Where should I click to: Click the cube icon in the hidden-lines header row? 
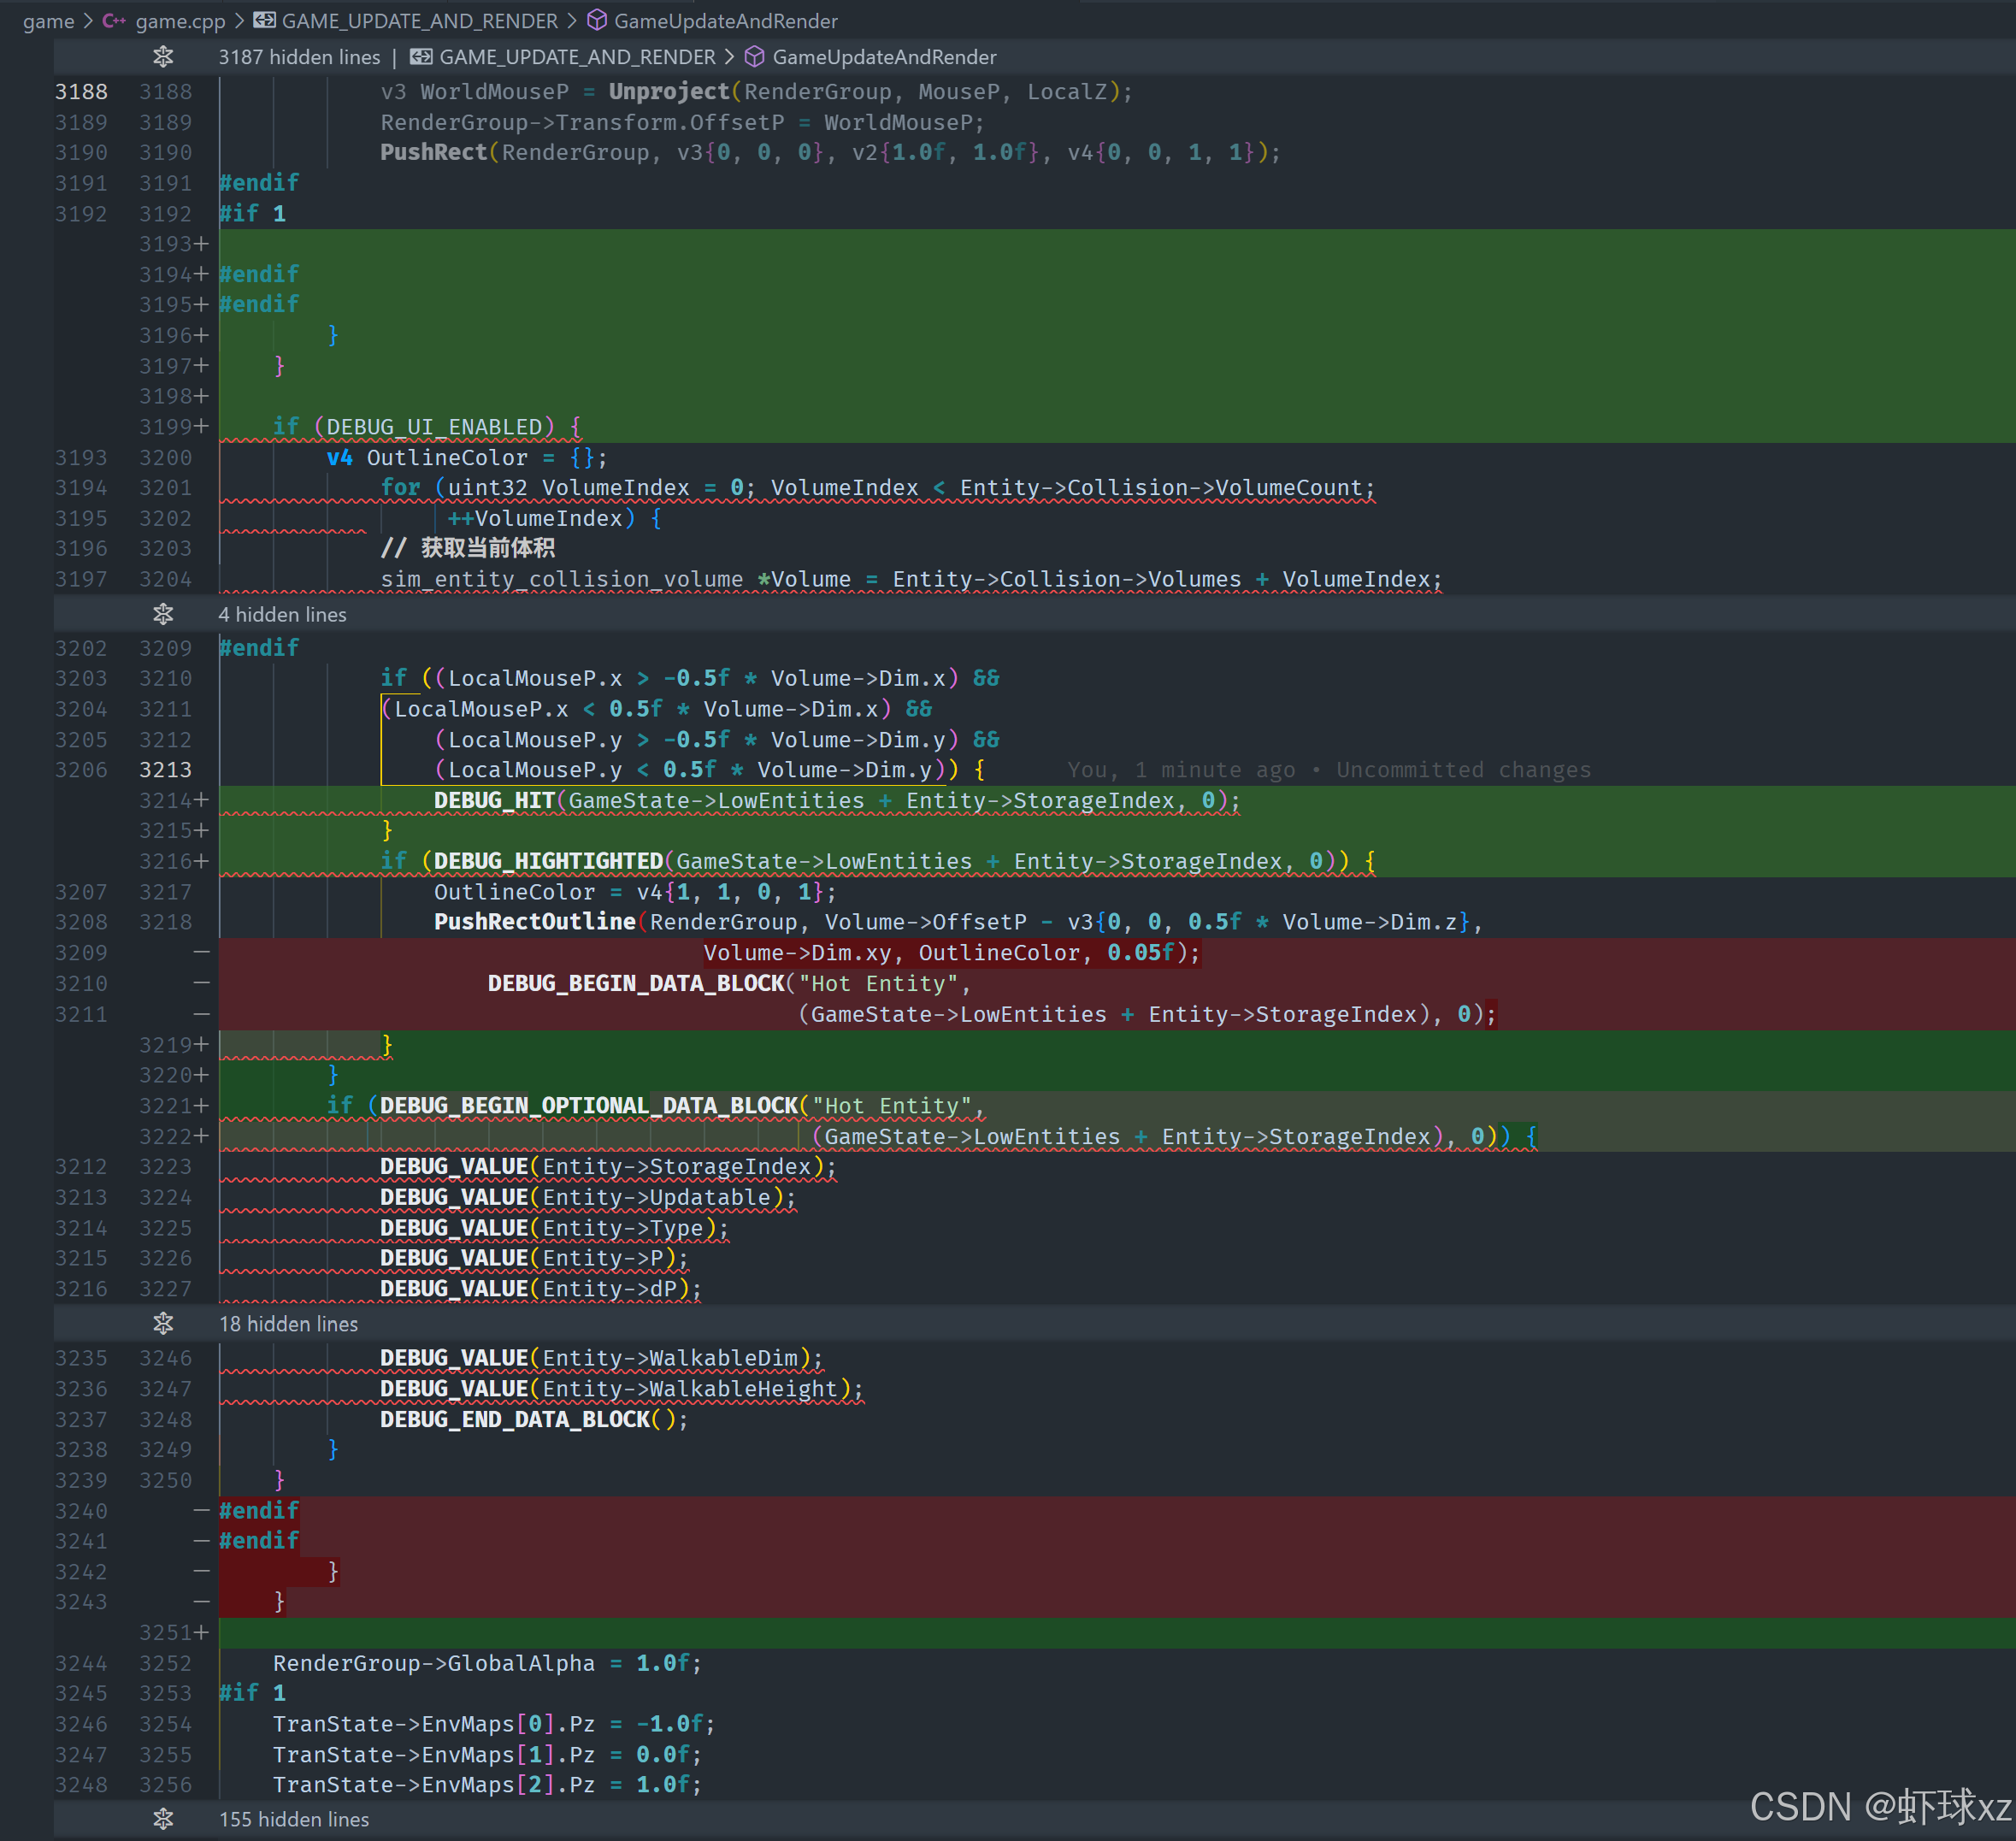coord(755,57)
